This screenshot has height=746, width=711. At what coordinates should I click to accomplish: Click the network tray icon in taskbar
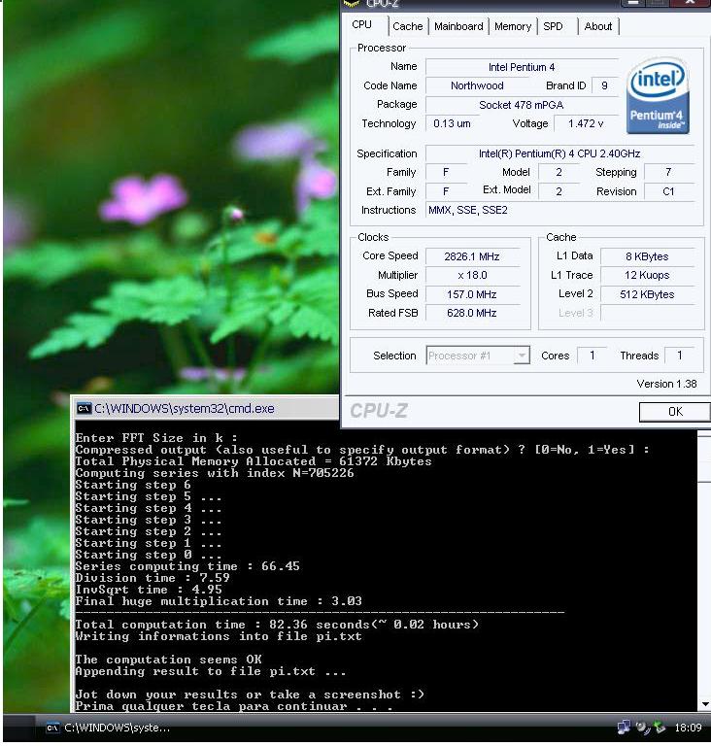tap(624, 727)
